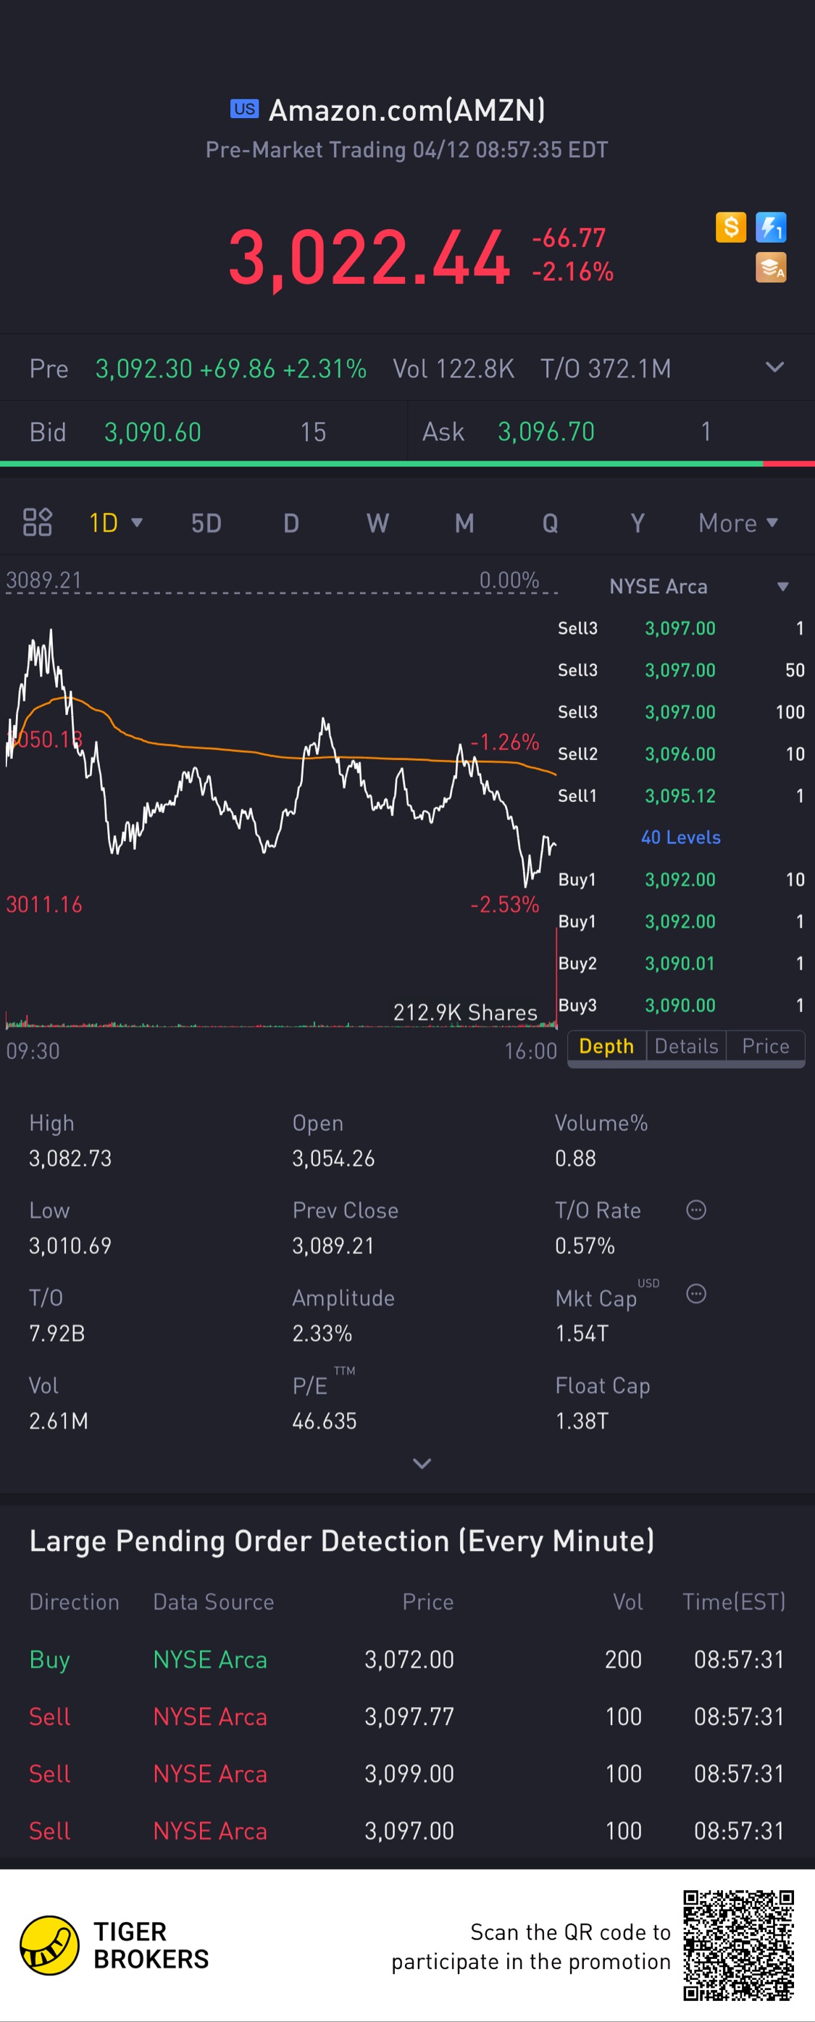Open the 1D timeframe dropdown
815x2022 pixels.
pyautogui.click(x=115, y=523)
